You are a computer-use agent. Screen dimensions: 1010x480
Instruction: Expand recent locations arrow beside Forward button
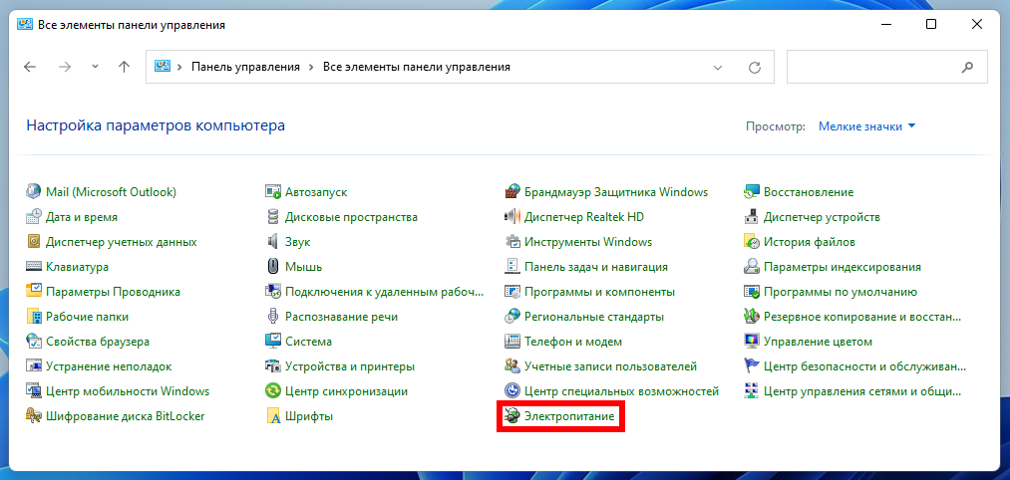point(95,67)
